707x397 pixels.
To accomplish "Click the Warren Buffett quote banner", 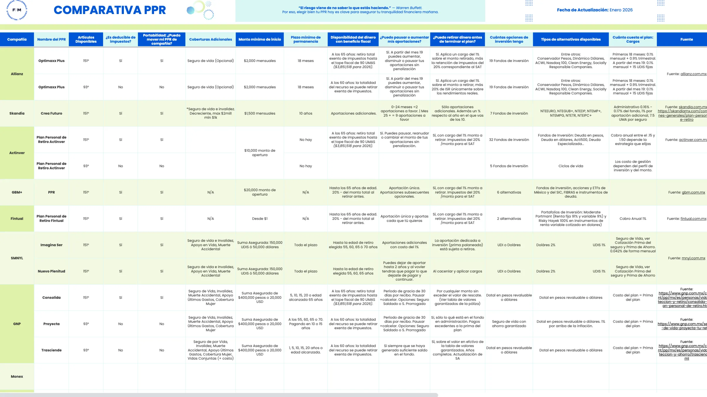I will tap(360, 11).
